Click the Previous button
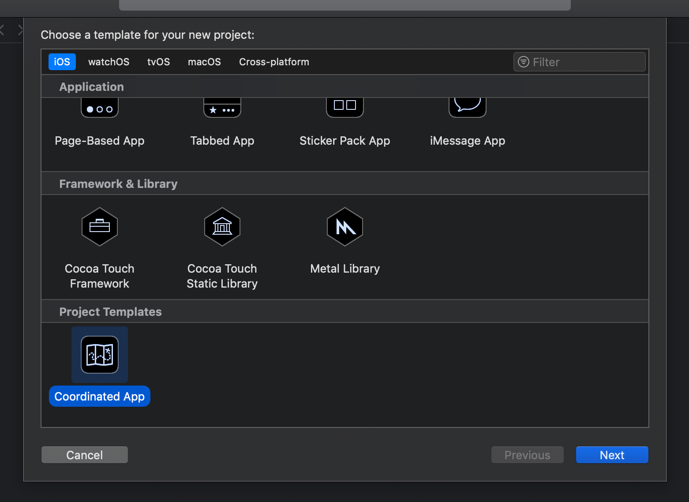 (527, 455)
